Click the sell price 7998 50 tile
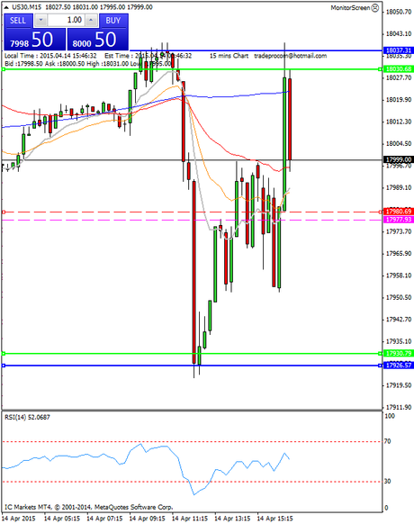 (x=35, y=40)
